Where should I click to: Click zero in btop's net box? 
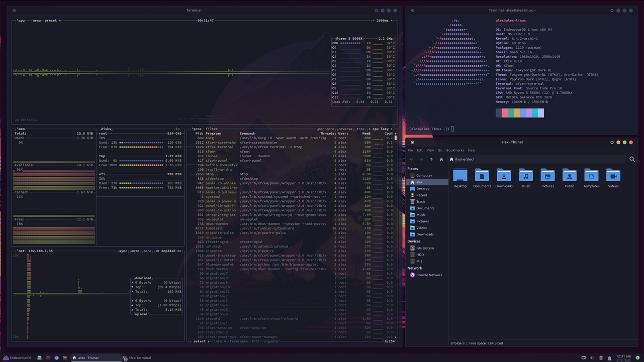pyautogui.click(x=147, y=251)
